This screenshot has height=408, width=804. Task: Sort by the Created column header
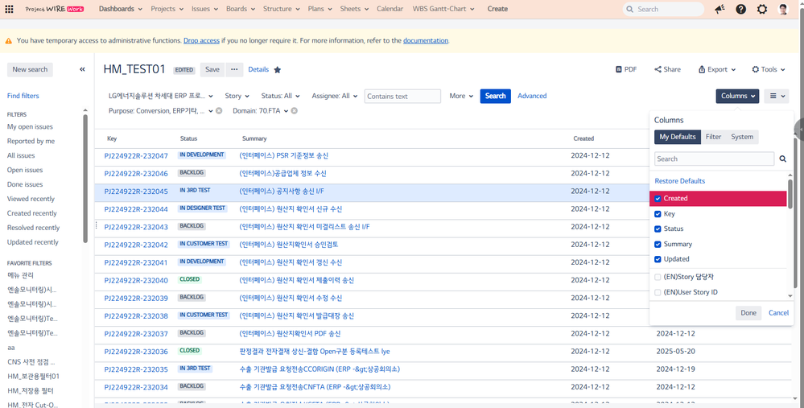583,138
